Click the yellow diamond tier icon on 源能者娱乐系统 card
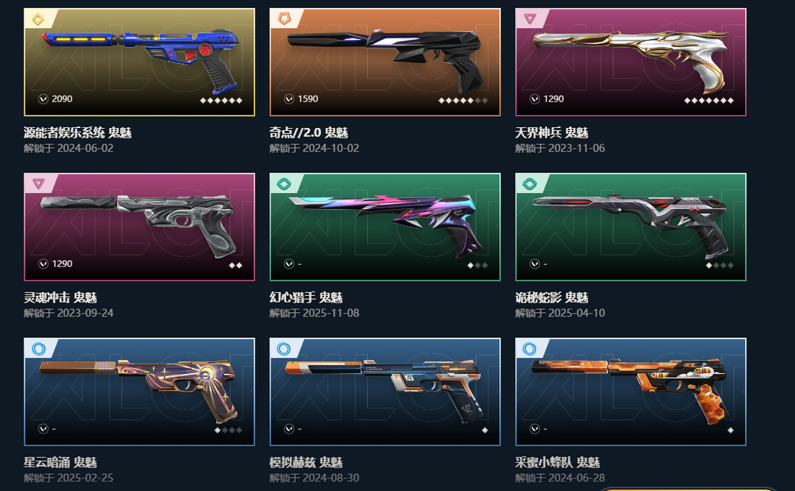The width and height of the screenshot is (795, 491). click(38, 19)
